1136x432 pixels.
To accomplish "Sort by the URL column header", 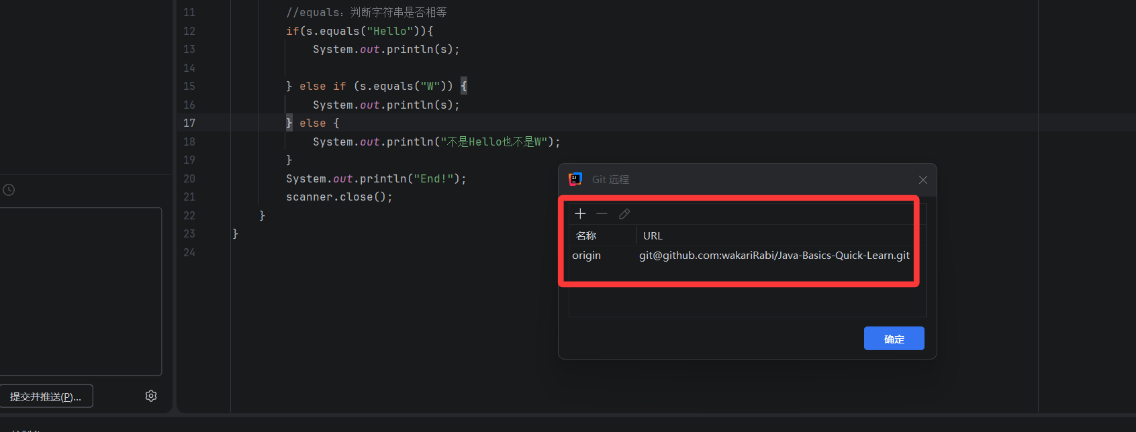I will click(653, 236).
